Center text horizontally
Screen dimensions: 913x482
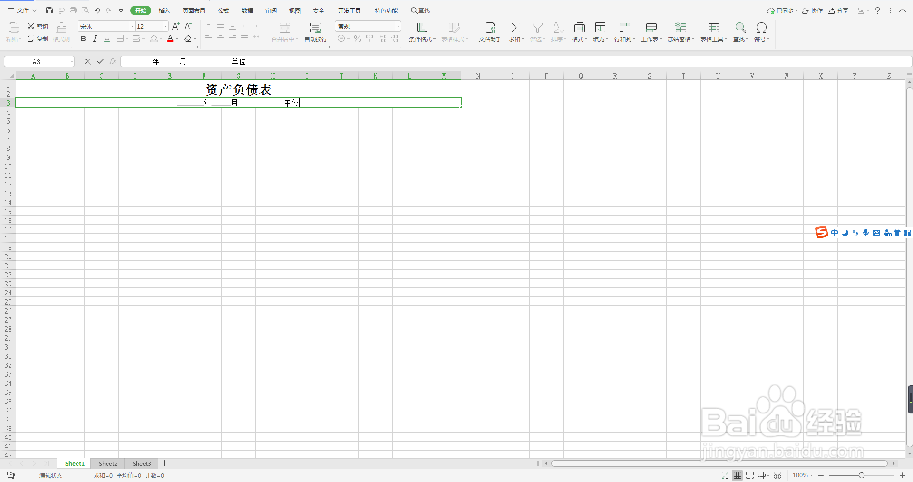coord(221,39)
